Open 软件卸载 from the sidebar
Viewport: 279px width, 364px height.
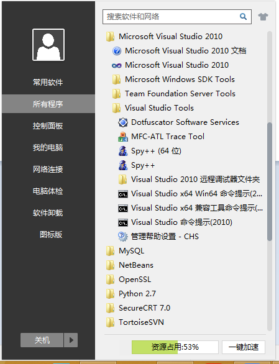48,213
